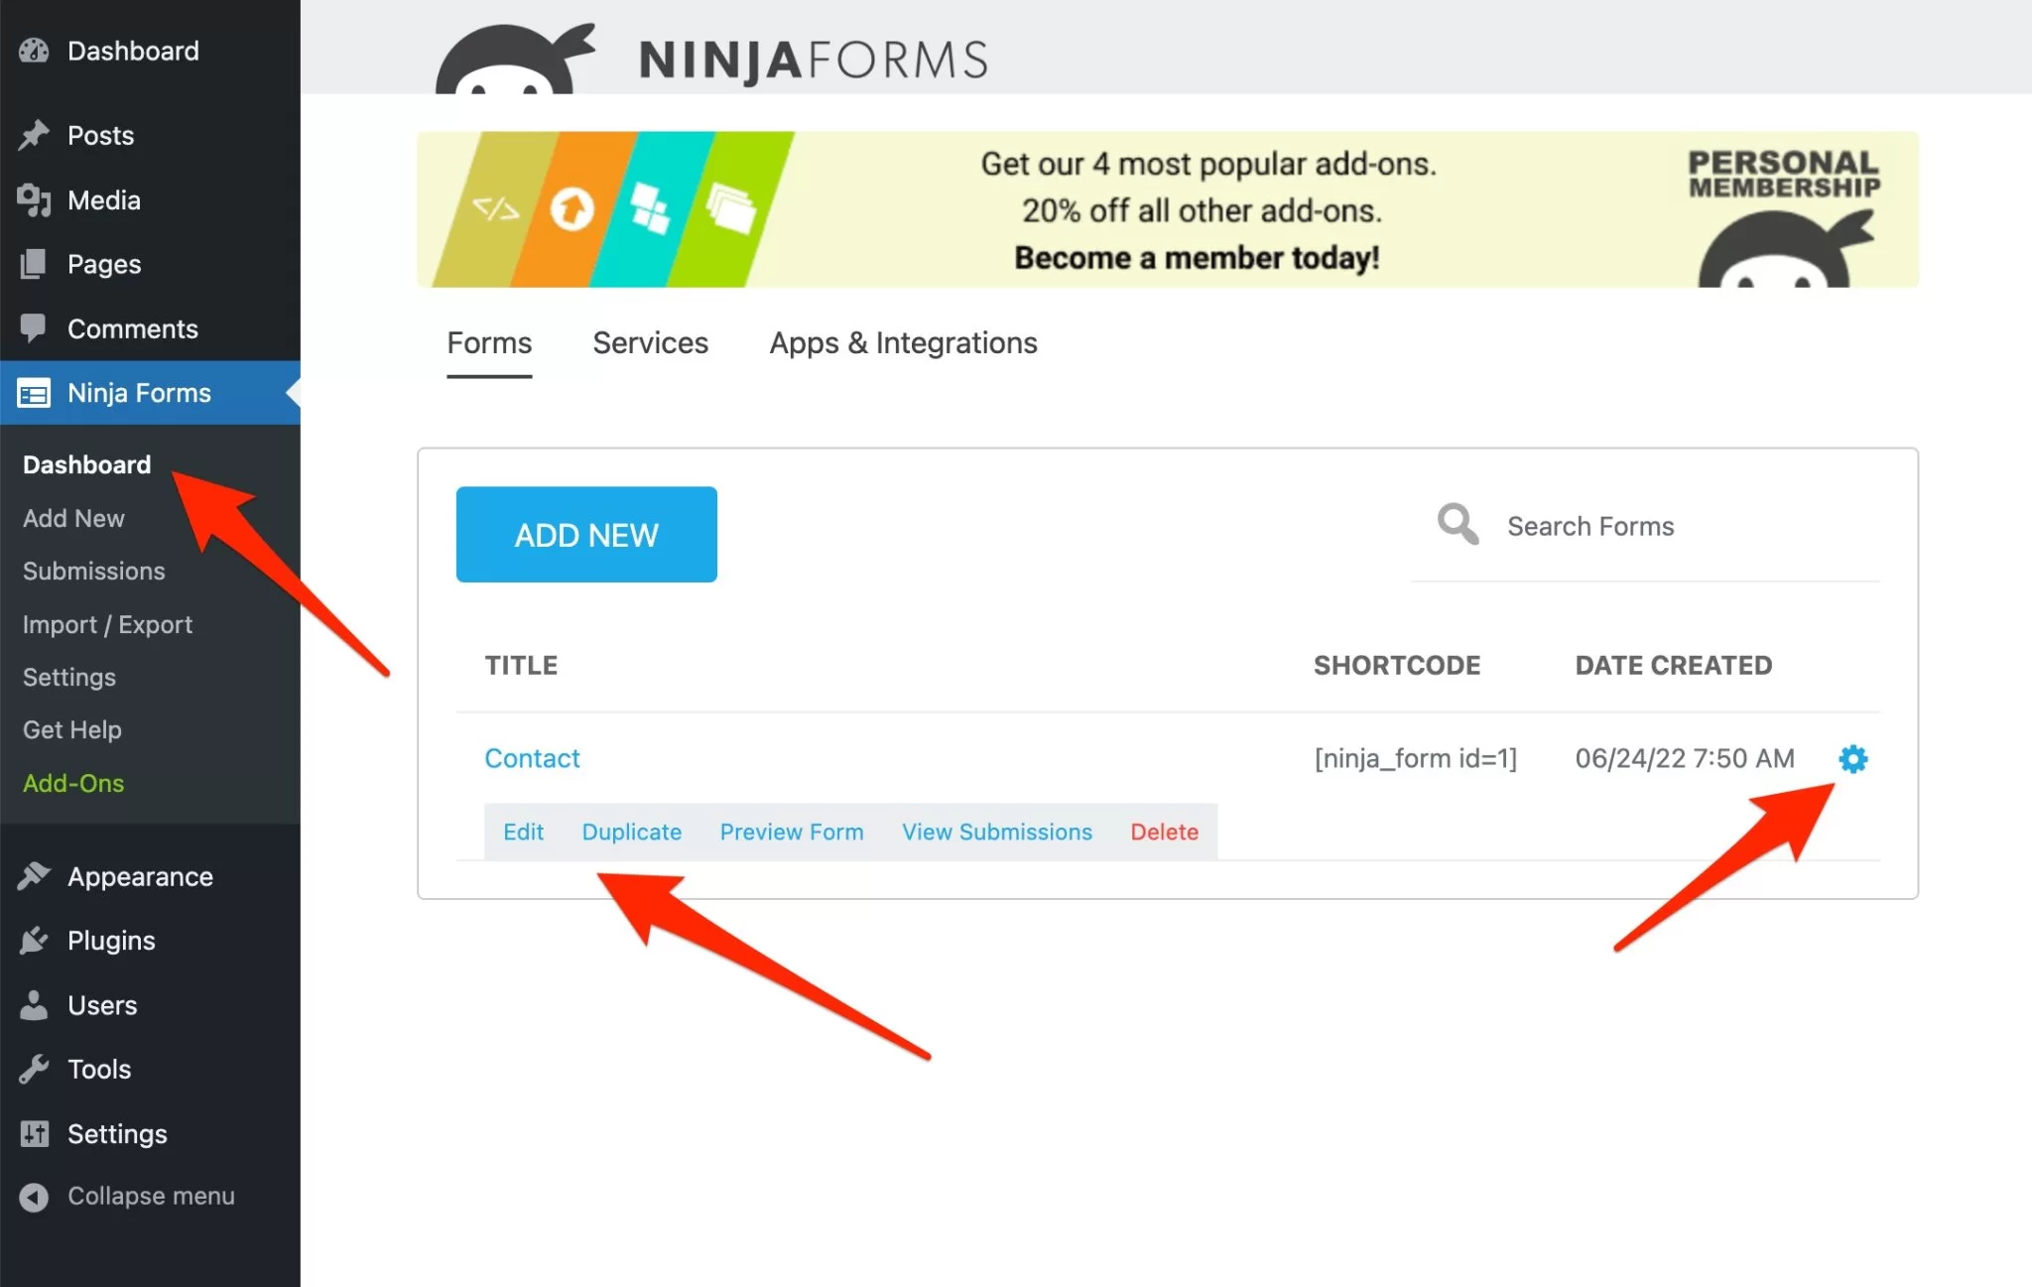This screenshot has width=2032, height=1287.
Task: Open the Contact form title link
Action: (x=532, y=758)
